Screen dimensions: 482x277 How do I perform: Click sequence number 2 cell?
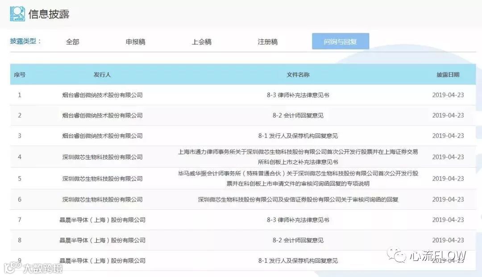20,116
